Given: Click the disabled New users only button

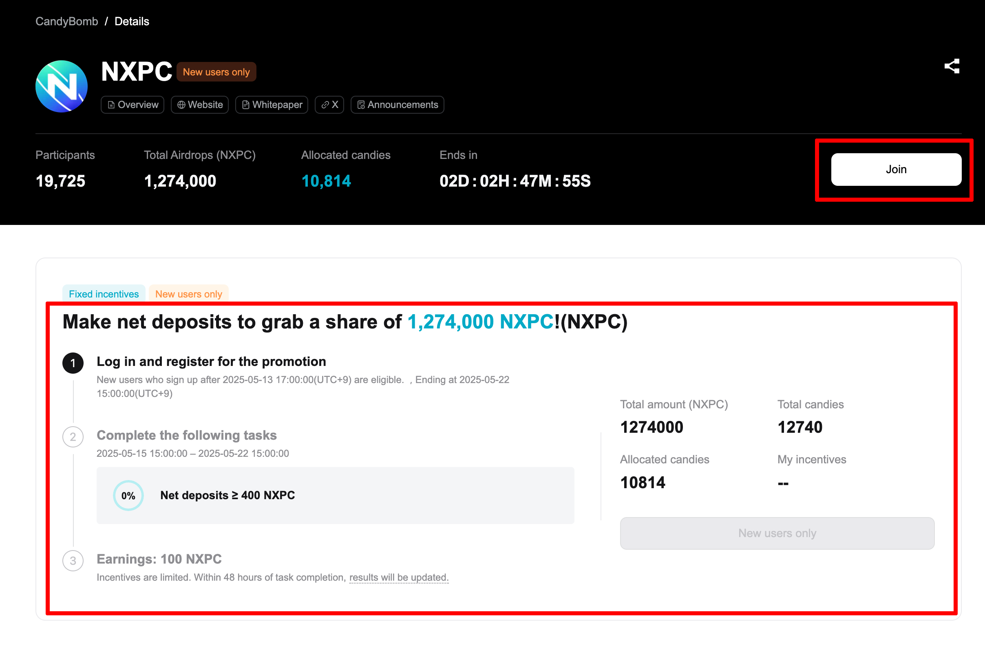Looking at the screenshot, I should pos(777,533).
